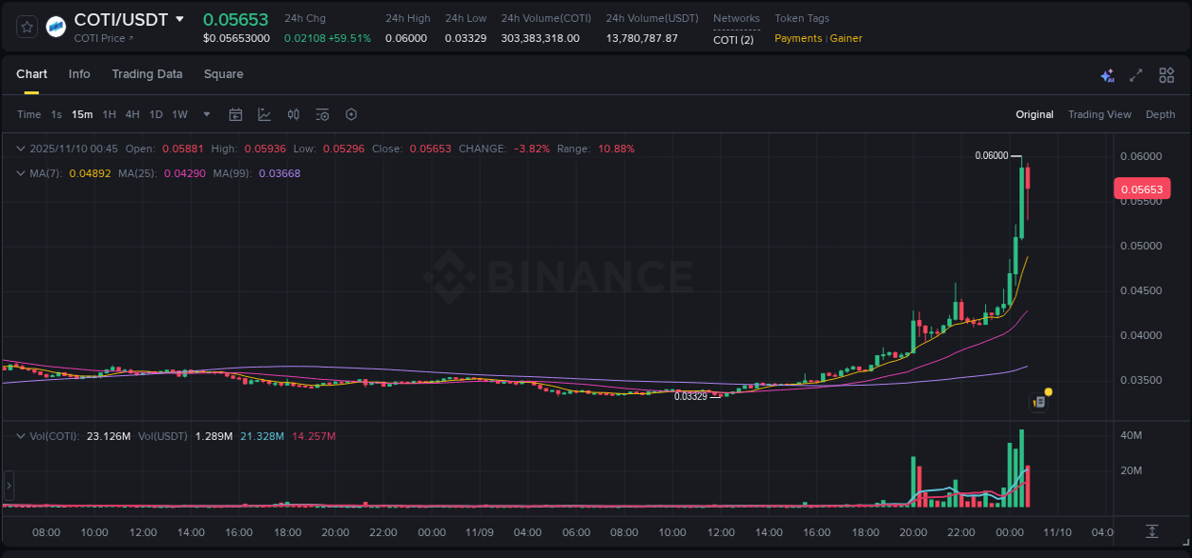Launch the AI assistant sparkle icon

pos(1107,74)
